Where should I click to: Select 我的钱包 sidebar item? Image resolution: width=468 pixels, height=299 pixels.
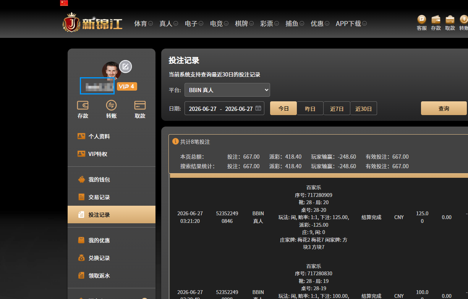112,179
